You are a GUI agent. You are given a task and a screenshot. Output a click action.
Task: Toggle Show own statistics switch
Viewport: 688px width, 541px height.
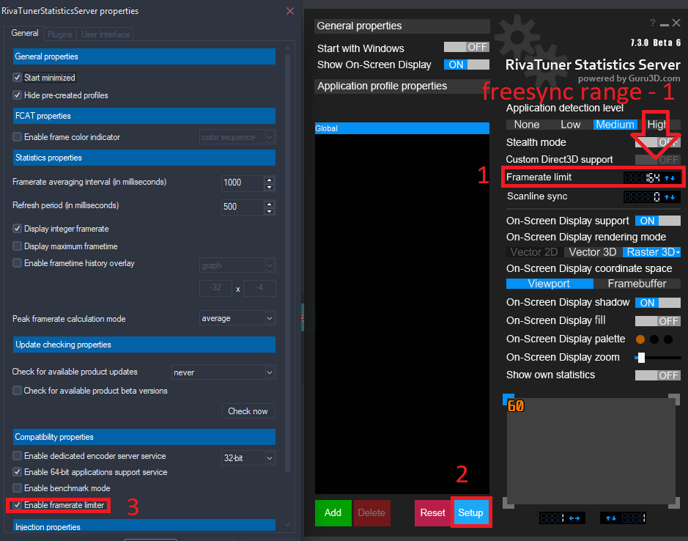coord(658,375)
